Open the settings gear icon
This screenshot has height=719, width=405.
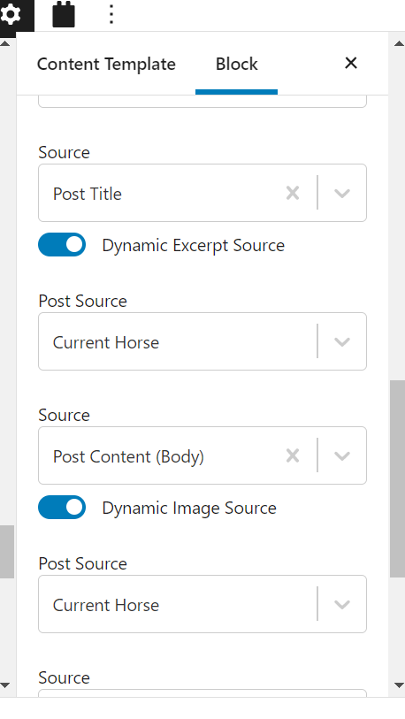[11, 15]
